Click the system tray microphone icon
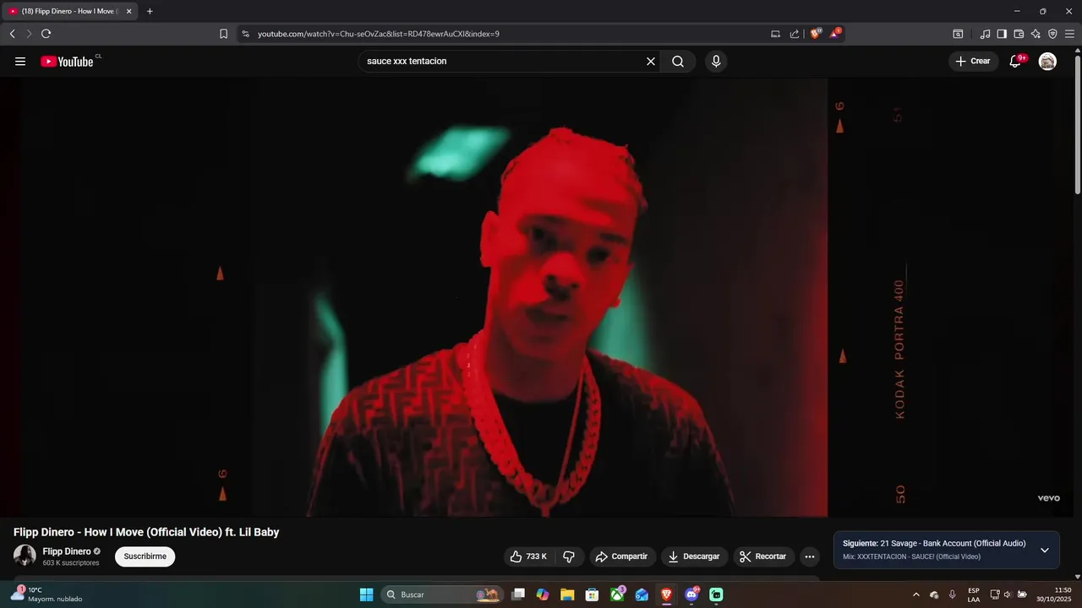Screen dimensions: 1082x608 pyautogui.click(x=953, y=594)
